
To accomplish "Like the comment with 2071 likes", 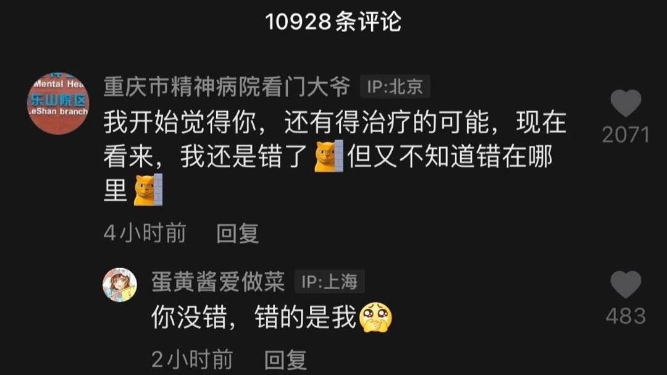I will 625,103.
